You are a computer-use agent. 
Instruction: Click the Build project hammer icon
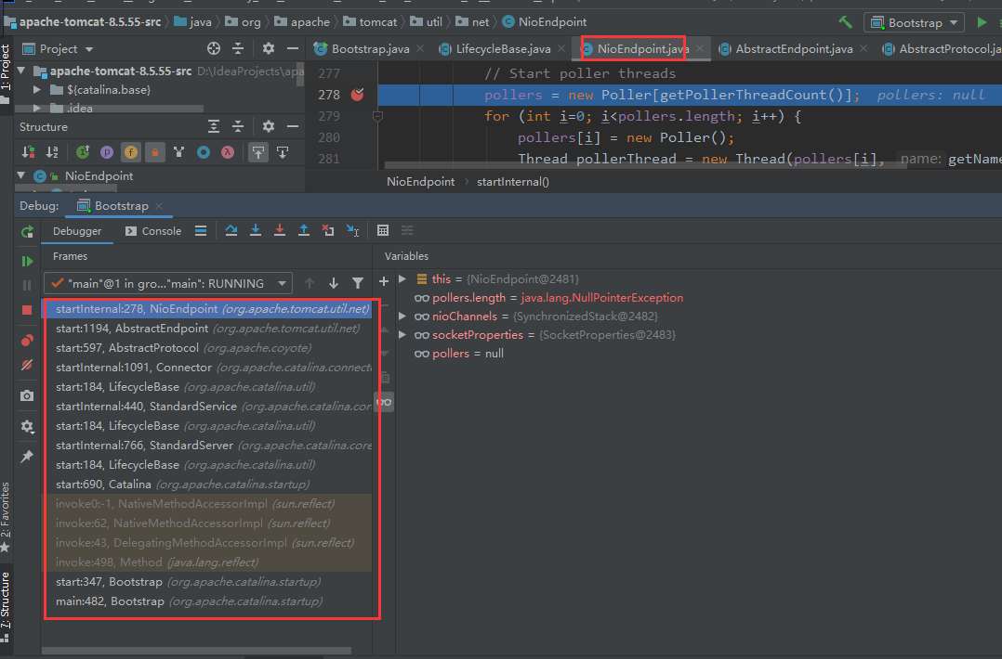(846, 22)
